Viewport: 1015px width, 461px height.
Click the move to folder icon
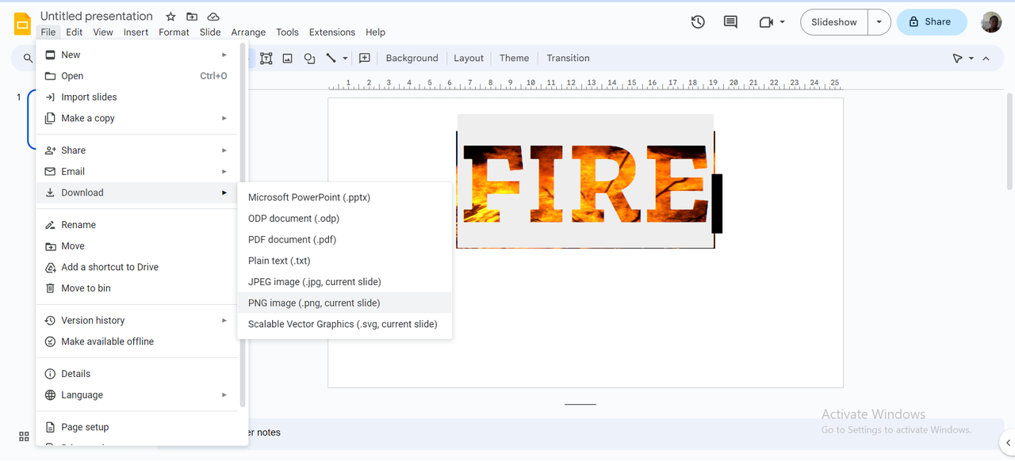tap(192, 17)
